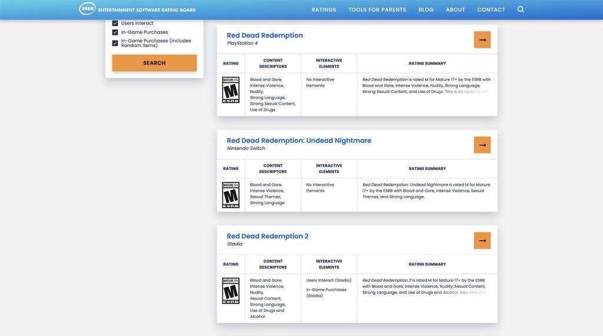
Task: Click arrow button for Red Dead Redemption
Action: (x=482, y=40)
